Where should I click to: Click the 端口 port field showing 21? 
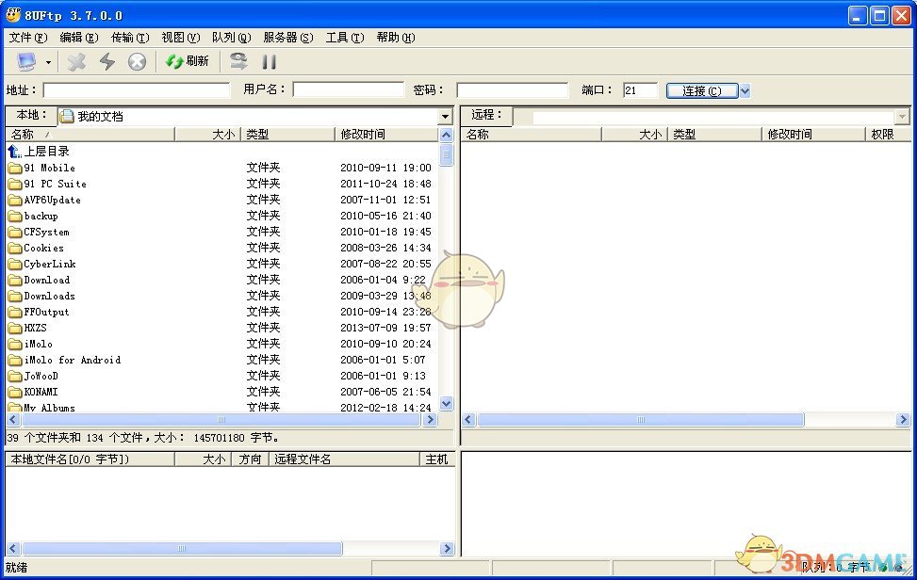pyautogui.click(x=640, y=89)
